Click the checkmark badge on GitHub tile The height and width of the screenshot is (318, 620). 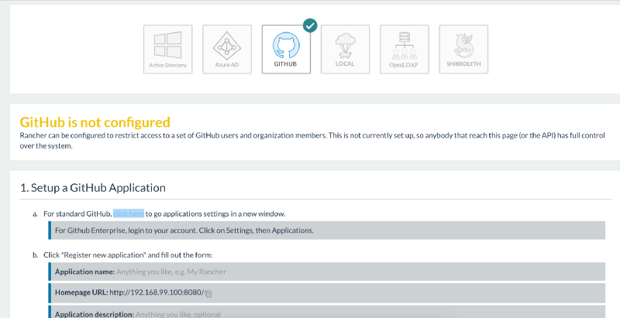[x=310, y=25]
